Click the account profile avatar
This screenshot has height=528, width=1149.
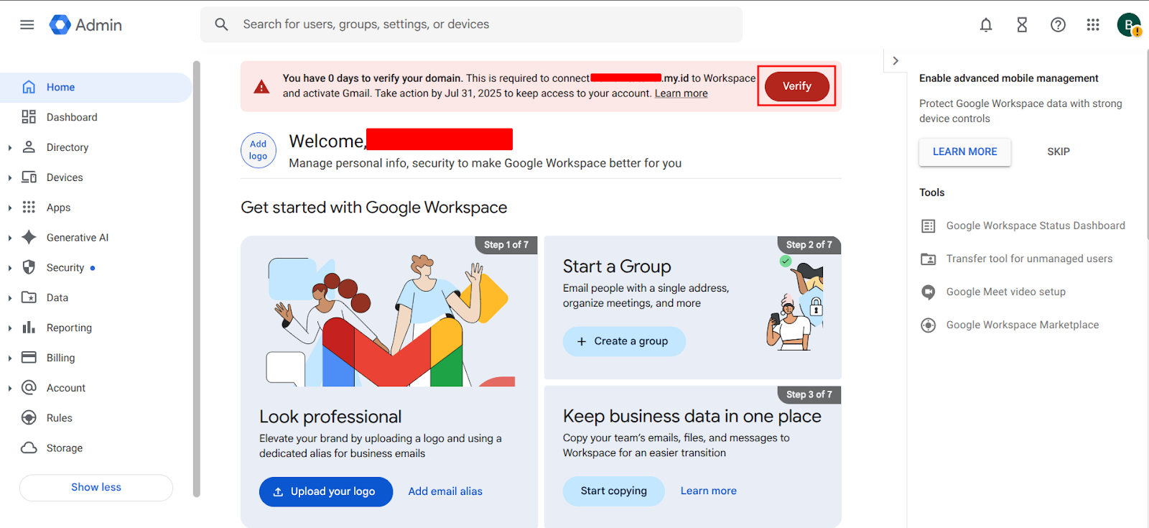(x=1128, y=25)
